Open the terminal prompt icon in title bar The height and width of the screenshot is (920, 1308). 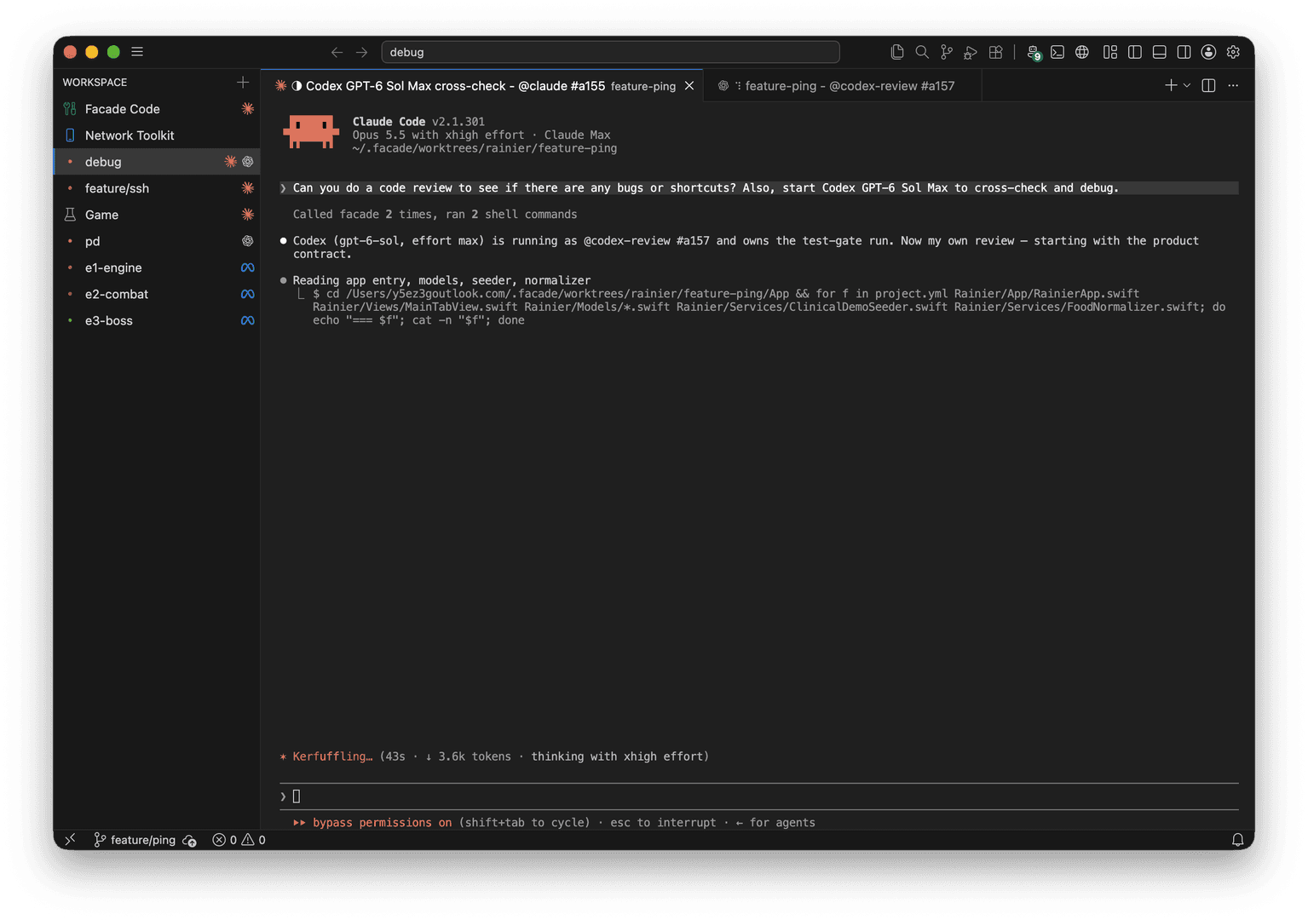click(x=1057, y=52)
